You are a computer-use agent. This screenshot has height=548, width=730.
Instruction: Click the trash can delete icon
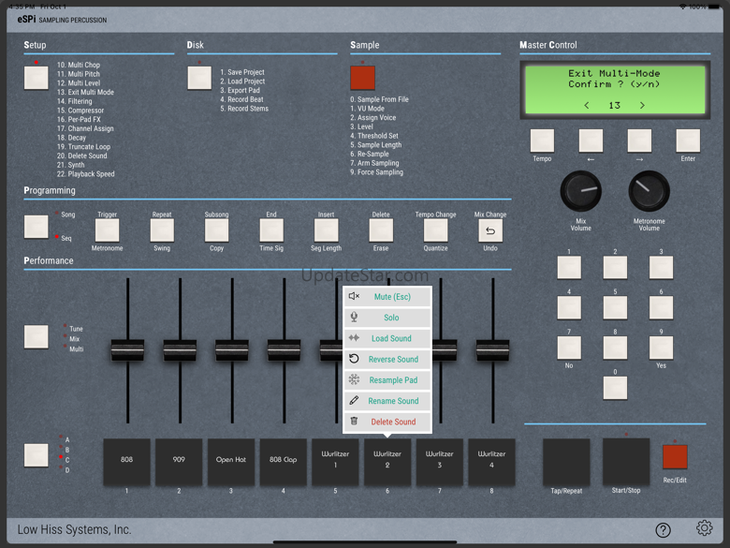pos(354,421)
